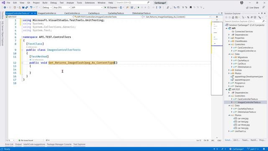Open the Error List bottom tab
The height and width of the screenshot is (151, 268).
pyautogui.click(x=9, y=144)
